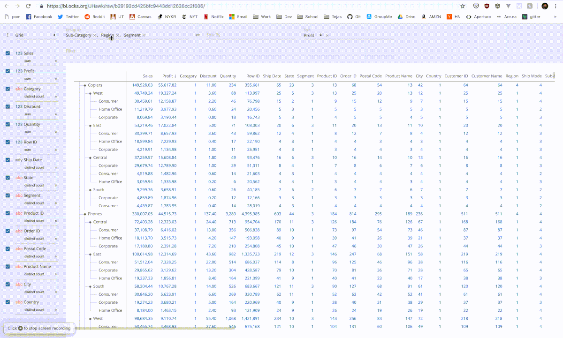Open the Netflix bookmark
The image size is (563, 338).
point(213,16)
